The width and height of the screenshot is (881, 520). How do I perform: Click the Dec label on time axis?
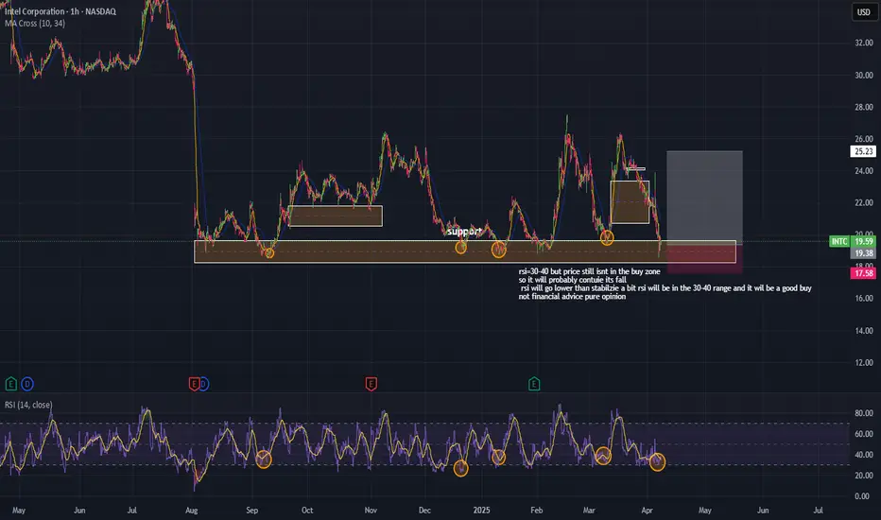click(424, 511)
